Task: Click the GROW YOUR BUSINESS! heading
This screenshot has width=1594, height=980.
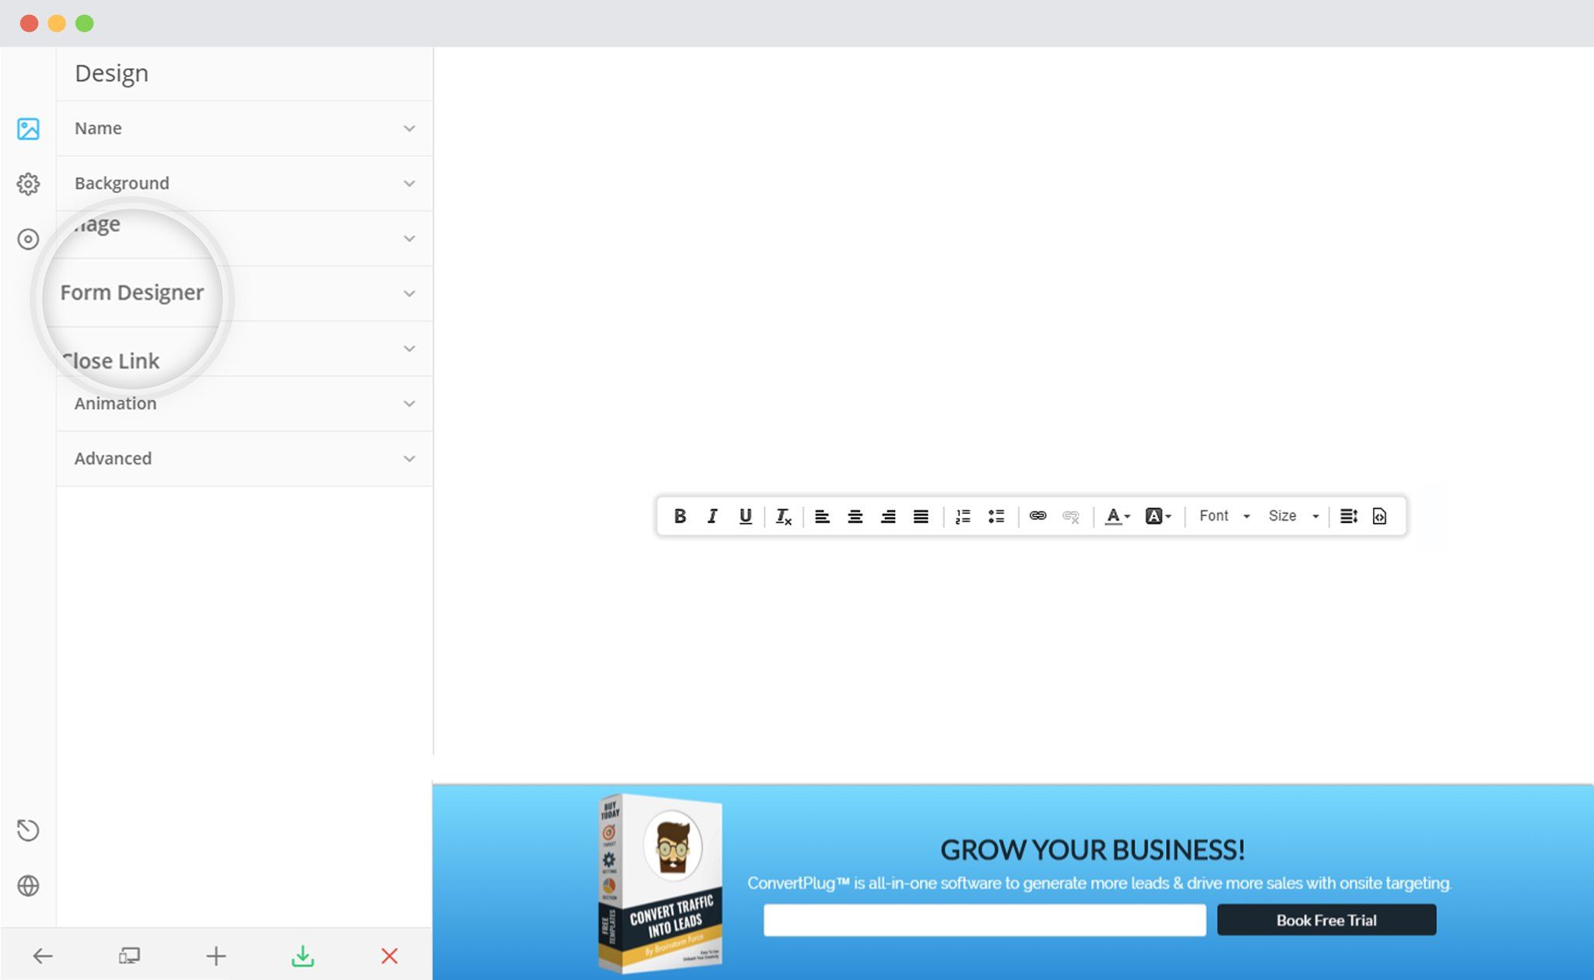Action: [x=1093, y=850]
